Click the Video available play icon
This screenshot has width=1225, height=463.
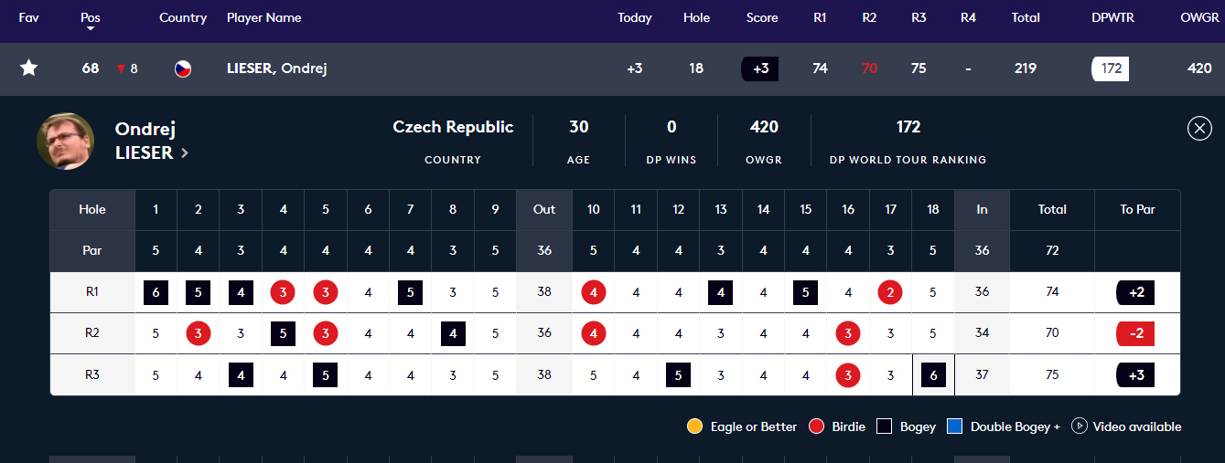(x=1079, y=426)
